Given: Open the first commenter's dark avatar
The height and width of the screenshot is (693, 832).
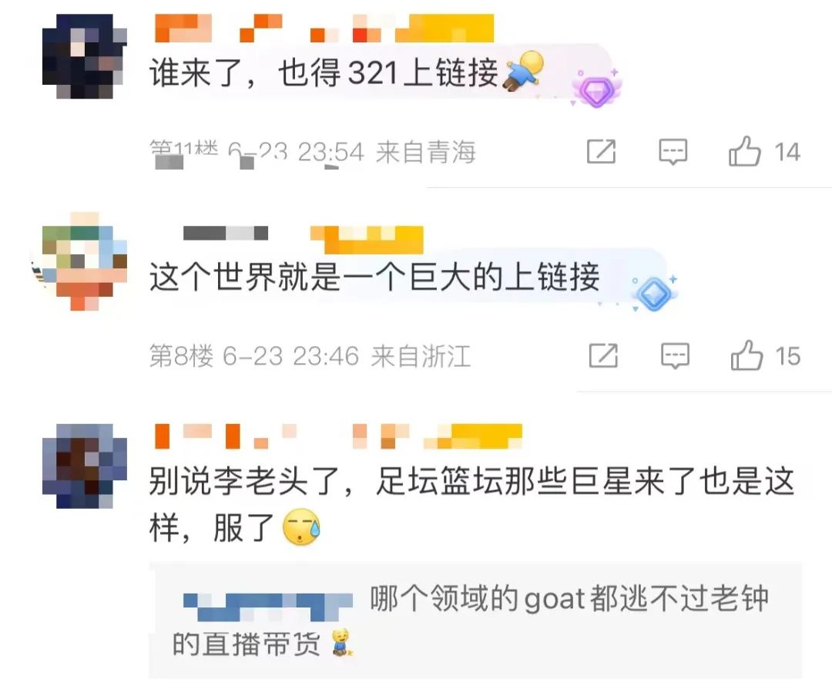Looking at the screenshot, I should point(85,56).
